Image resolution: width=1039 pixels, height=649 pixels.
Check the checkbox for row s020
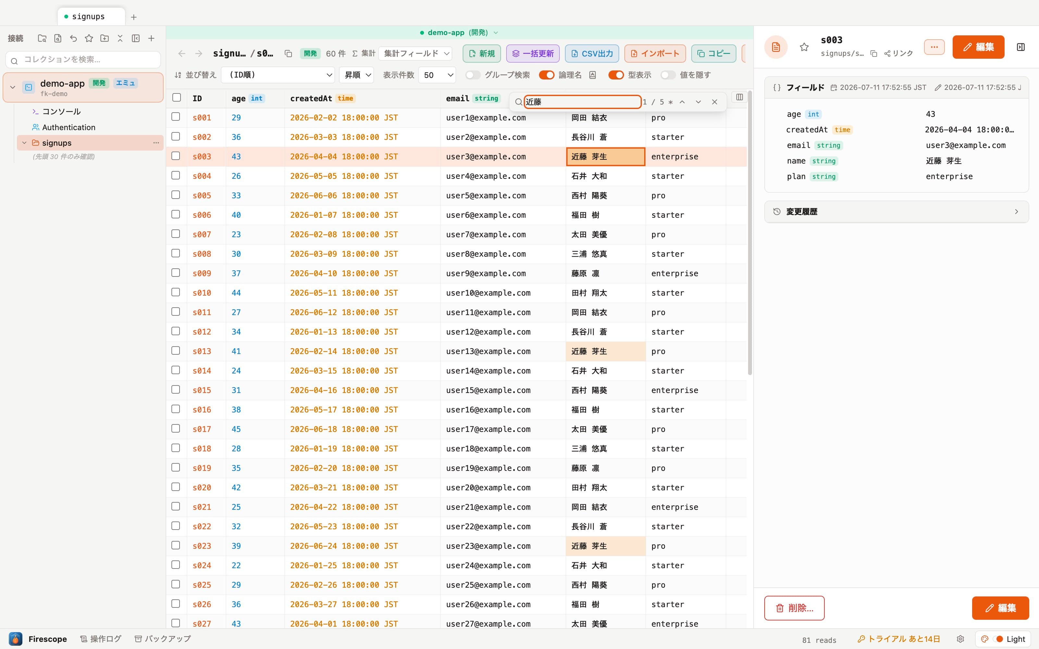[x=176, y=487]
